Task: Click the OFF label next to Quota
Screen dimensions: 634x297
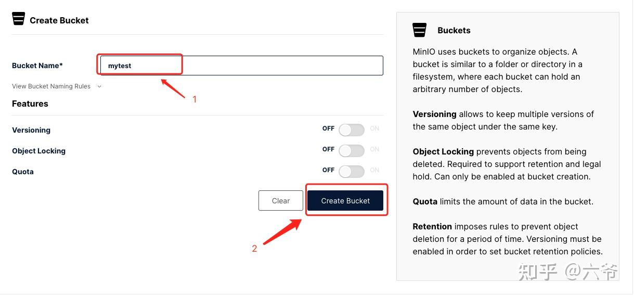Action: click(x=328, y=170)
